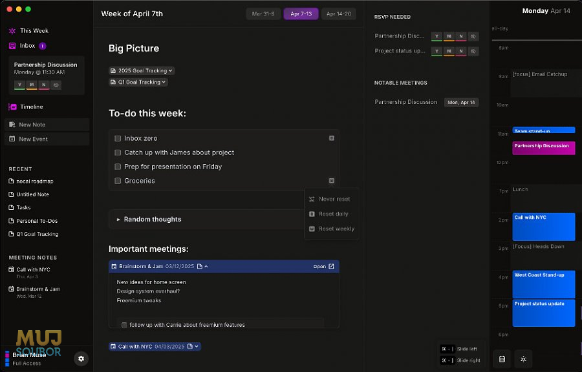582x372 pixels.
Task: Check the Inbox zero to-do
Action: pos(118,138)
